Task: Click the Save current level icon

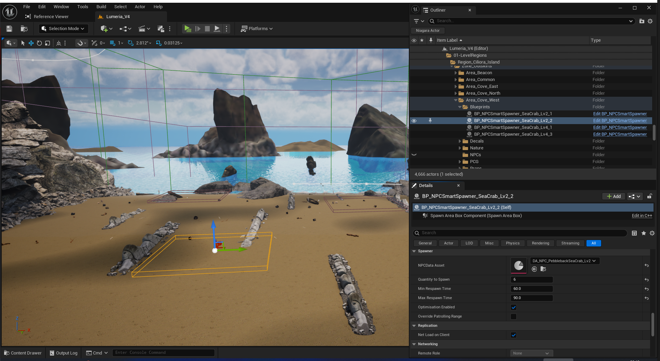Action: (9, 29)
